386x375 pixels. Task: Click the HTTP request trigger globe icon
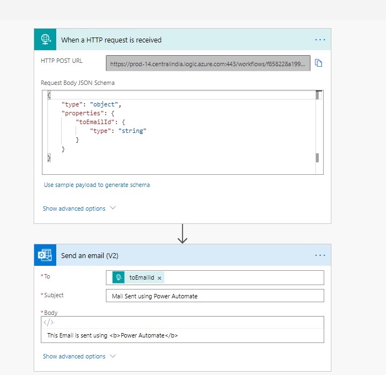coord(45,40)
